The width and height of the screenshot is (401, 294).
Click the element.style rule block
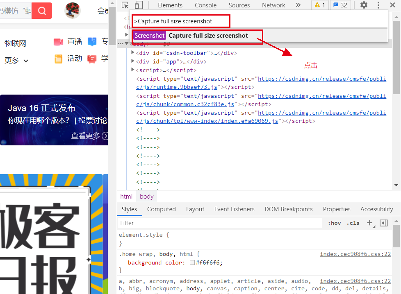(255, 239)
